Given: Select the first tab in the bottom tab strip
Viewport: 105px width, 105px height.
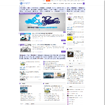Looking at the screenshot, I should (22, 104).
